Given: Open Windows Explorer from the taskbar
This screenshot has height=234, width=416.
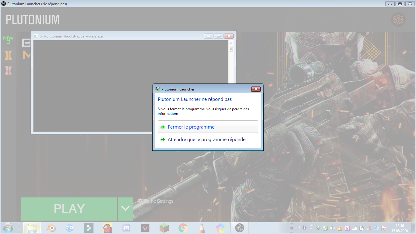Looking at the screenshot, I should point(32,228).
